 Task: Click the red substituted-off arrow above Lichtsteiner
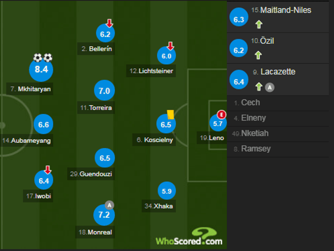[x=171, y=46]
